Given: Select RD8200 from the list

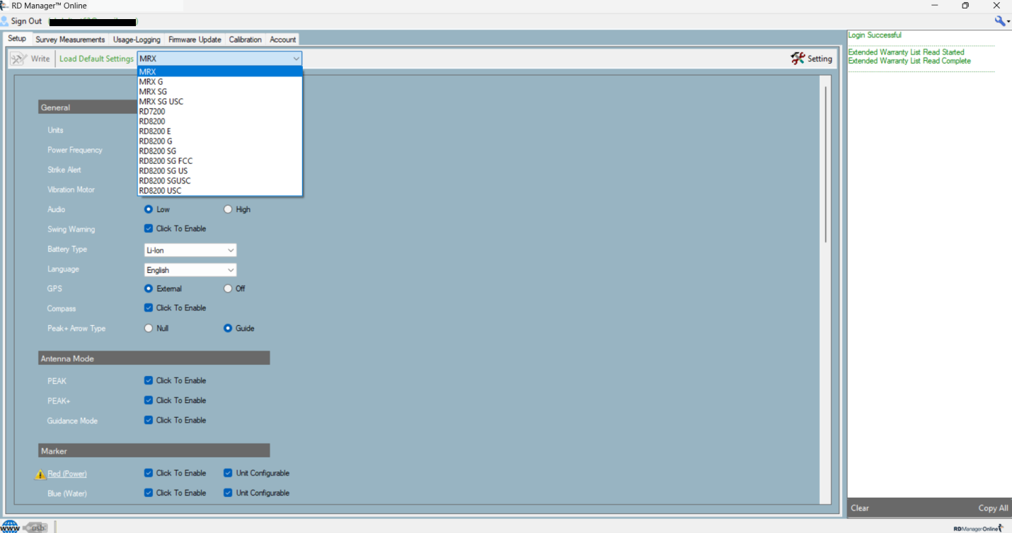Looking at the screenshot, I should [x=220, y=121].
